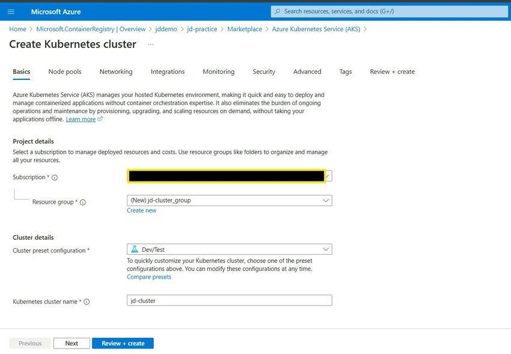This screenshot has width=511, height=354.
Task: Switch to the Node pools tab
Action: tap(65, 72)
